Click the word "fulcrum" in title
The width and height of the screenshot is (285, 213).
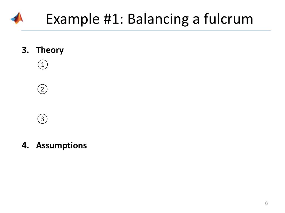[229, 19]
